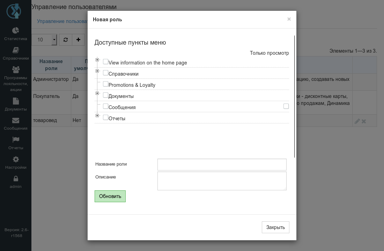Image resolution: width=384 pixels, height=251 pixels.
Task: Check Promotions & Loyalty checkbox
Action: click(105, 84)
